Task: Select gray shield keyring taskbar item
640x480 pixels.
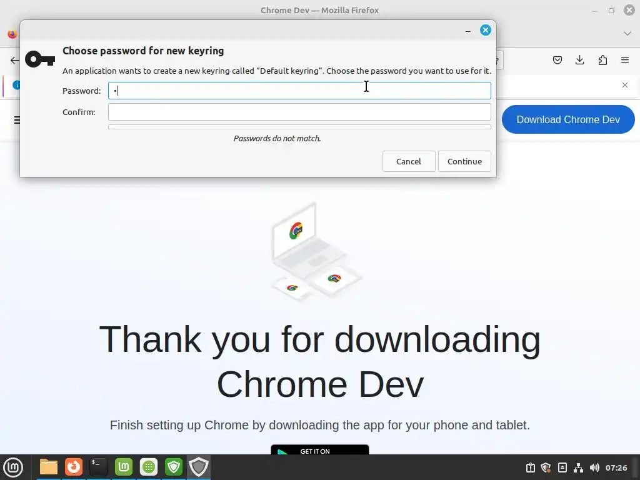Action: point(199,467)
